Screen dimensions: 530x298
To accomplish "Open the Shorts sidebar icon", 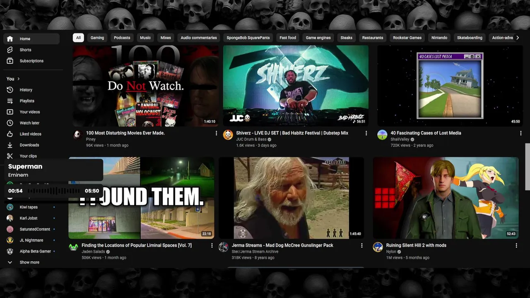I will [x=10, y=50].
